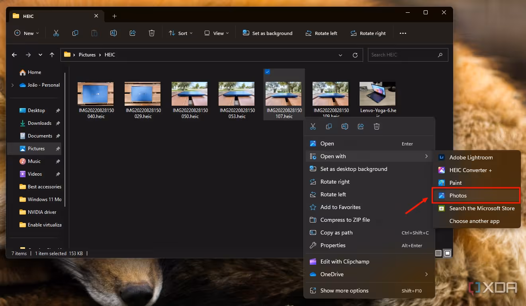Click the Rename icon in context menu
Viewport: 526px width, 306px height.
pos(345,126)
